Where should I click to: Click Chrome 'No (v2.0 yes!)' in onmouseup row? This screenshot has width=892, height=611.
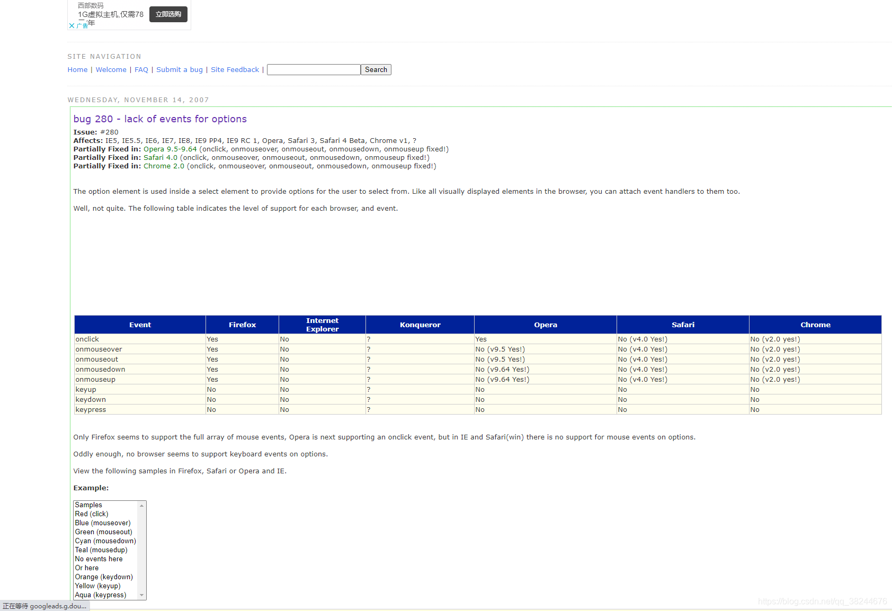point(816,380)
